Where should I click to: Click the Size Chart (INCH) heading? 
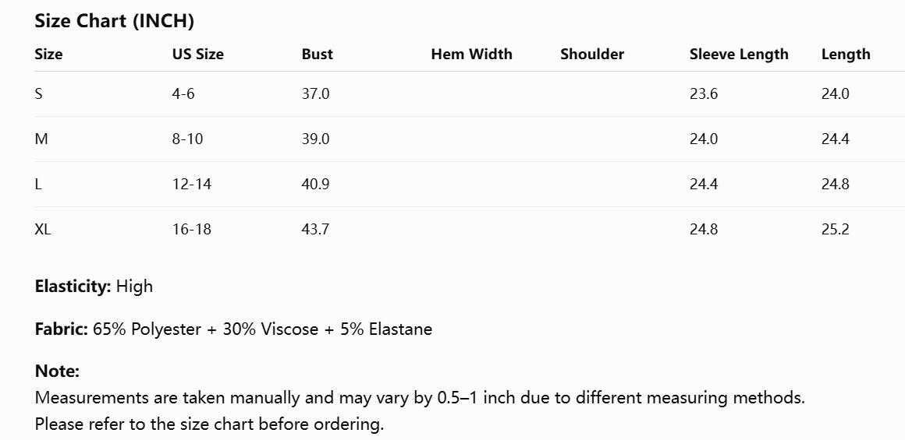(x=114, y=21)
